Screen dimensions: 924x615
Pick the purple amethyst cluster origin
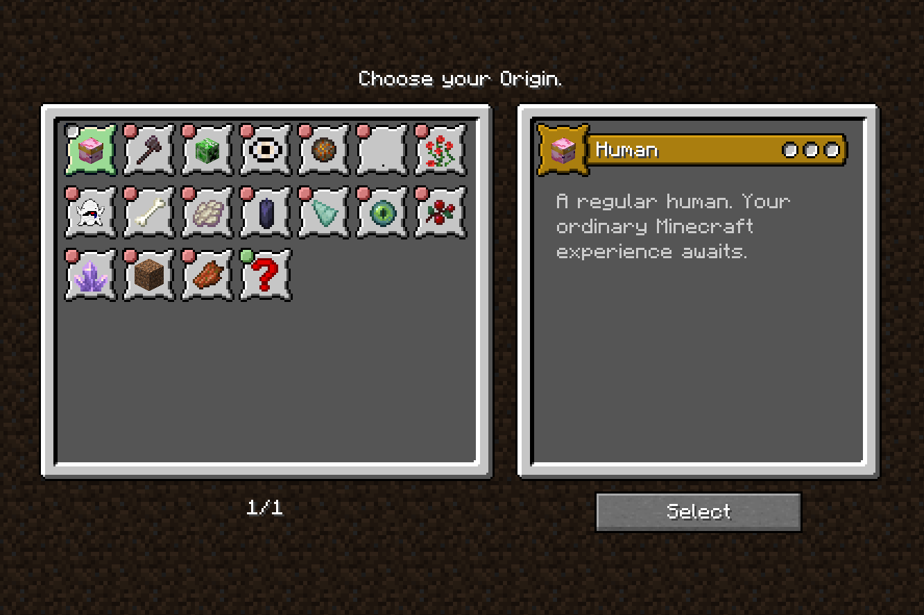pyautogui.click(x=91, y=275)
